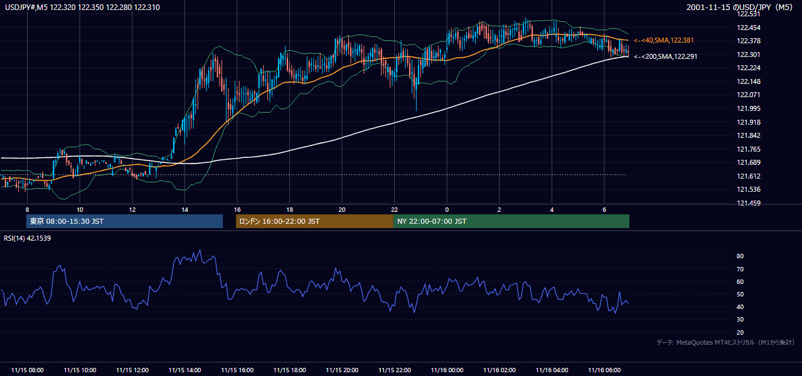Click price level 121.842 on axis
This screenshot has width=802, height=376.
tap(748, 135)
